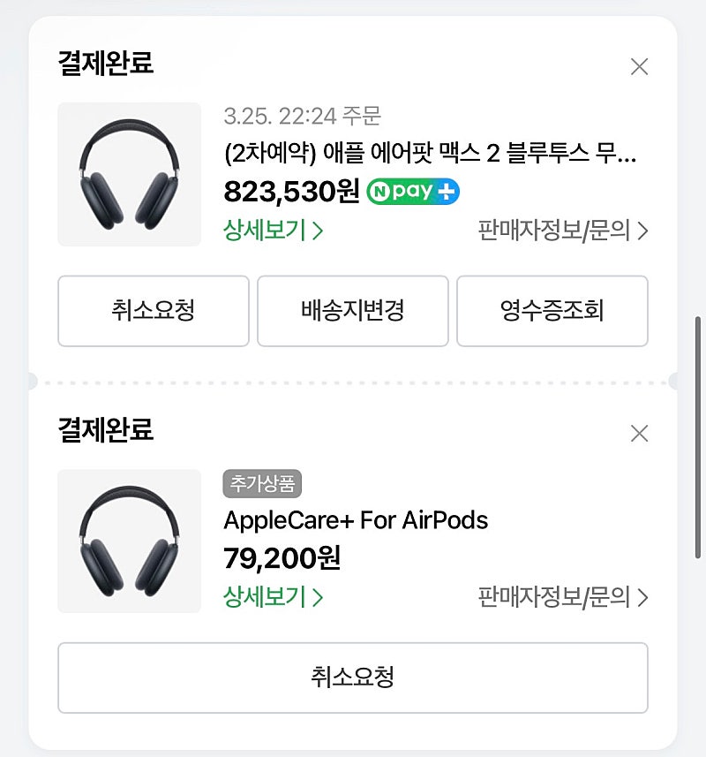Open the AppleCare+ product thumbnail
Image resolution: width=706 pixels, height=757 pixels.
click(129, 541)
